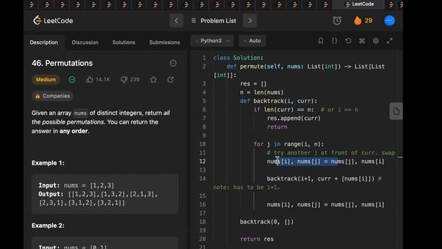
Task: Reset code with the revert icon
Action: tap(348, 41)
